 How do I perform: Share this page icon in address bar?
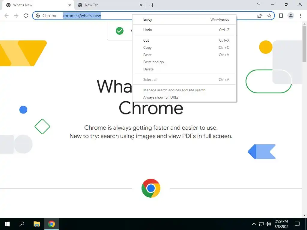260,16
